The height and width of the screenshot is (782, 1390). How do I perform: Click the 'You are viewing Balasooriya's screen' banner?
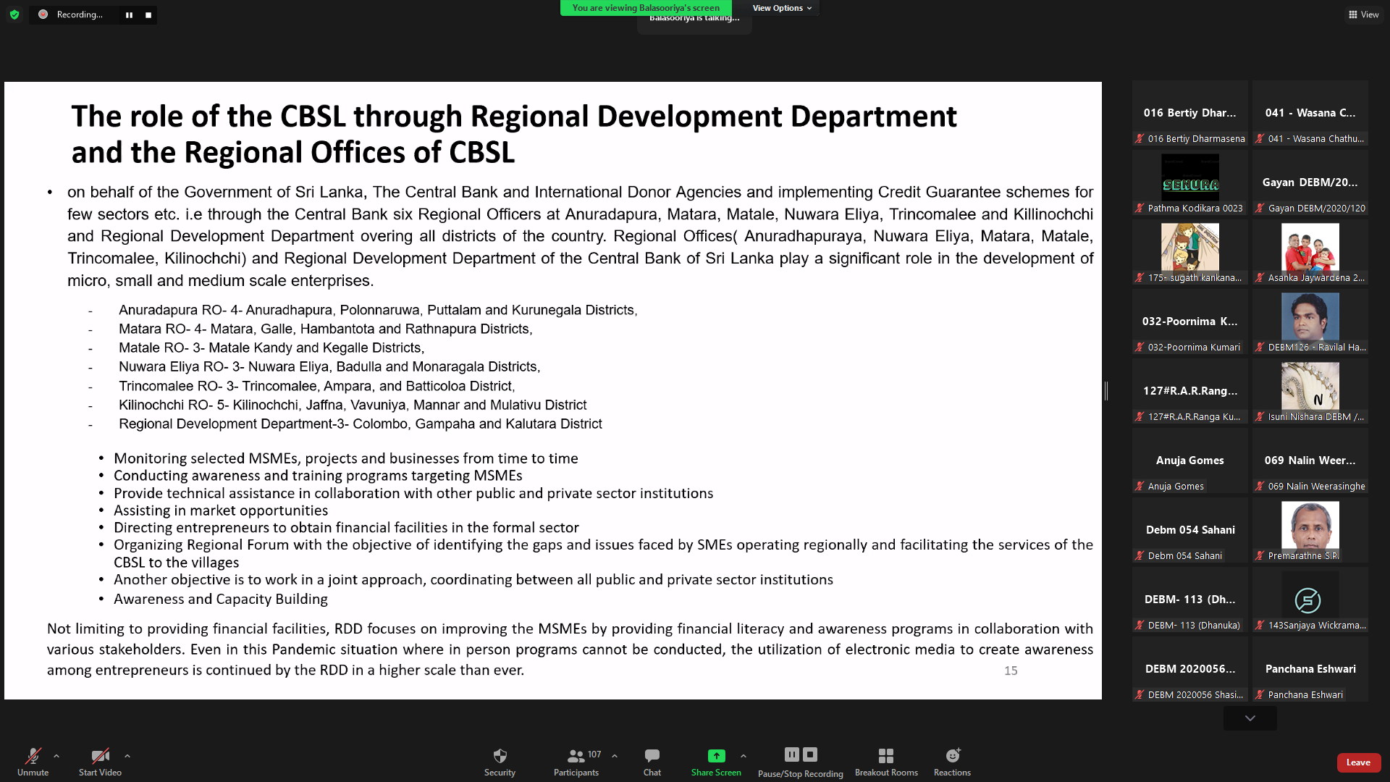(646, 8)
